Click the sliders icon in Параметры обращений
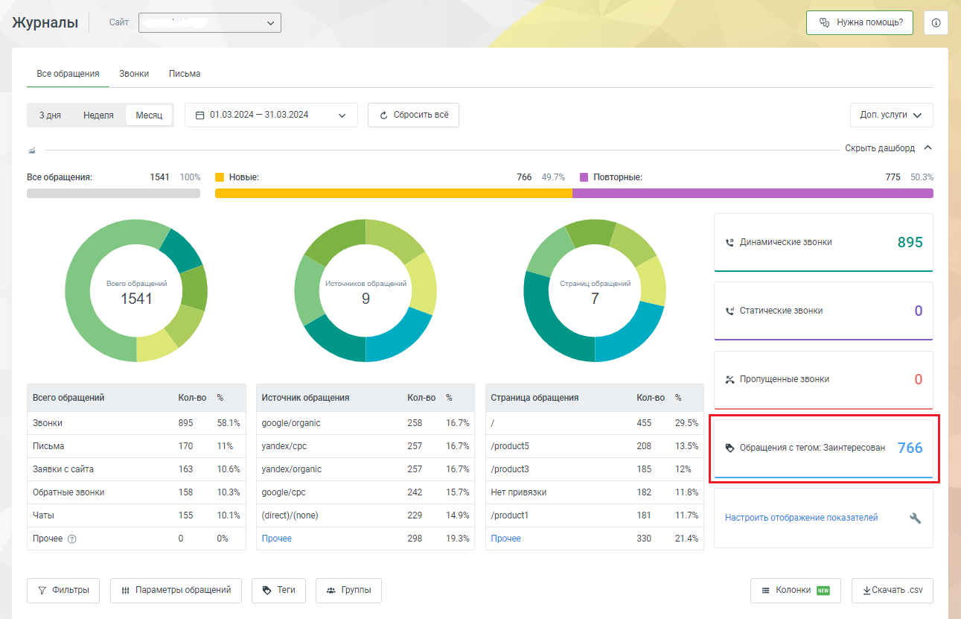 coord(125,590)
